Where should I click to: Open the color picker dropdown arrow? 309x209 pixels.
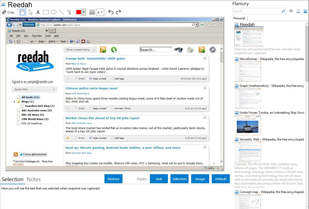(84, 12)
